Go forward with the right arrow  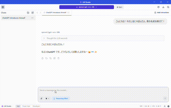click(40, 13)
